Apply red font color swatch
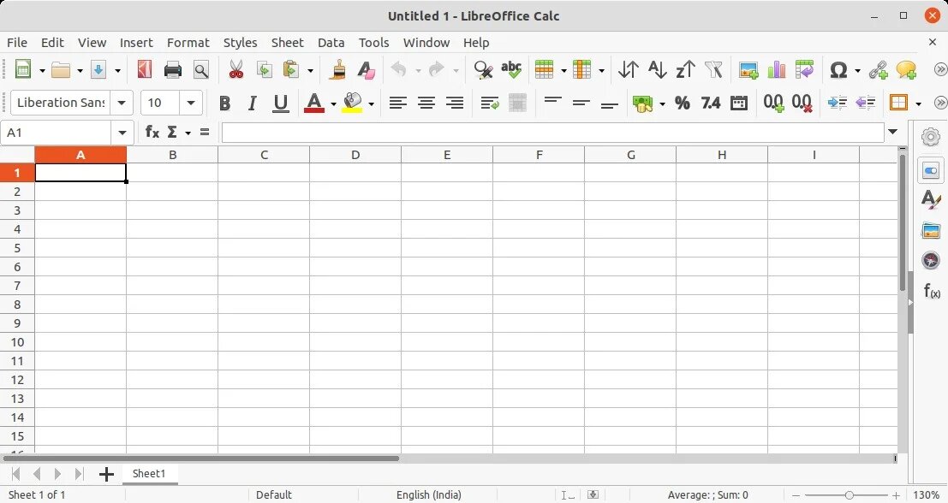The height and width of the screenshot is (503, 948). pos(313,104)
